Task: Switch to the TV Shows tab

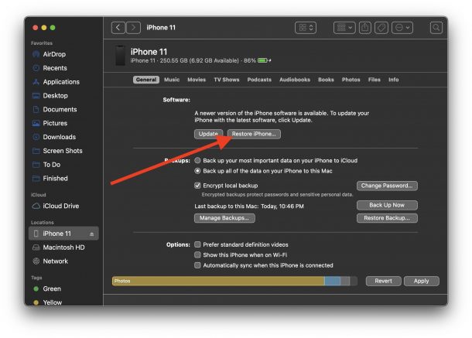Action: 227,80
